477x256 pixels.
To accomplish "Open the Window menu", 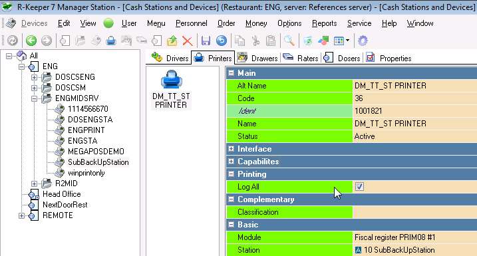I will [420, 23].
